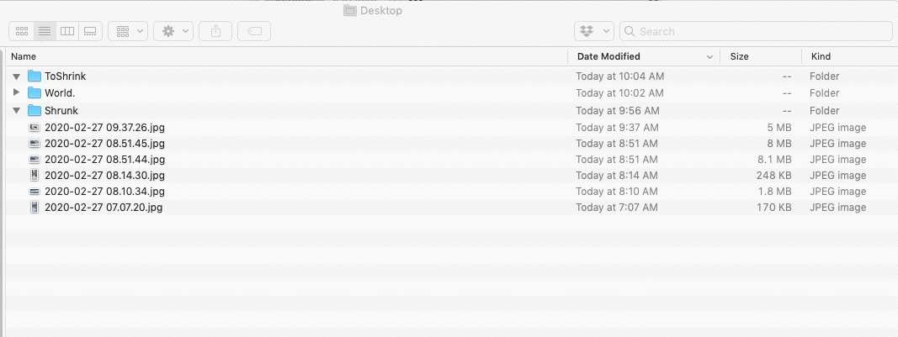Open the Dropbox toolbar menu

594,31
